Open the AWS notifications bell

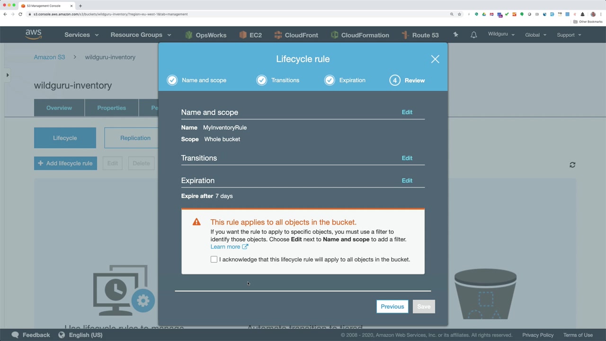[473, 35]
